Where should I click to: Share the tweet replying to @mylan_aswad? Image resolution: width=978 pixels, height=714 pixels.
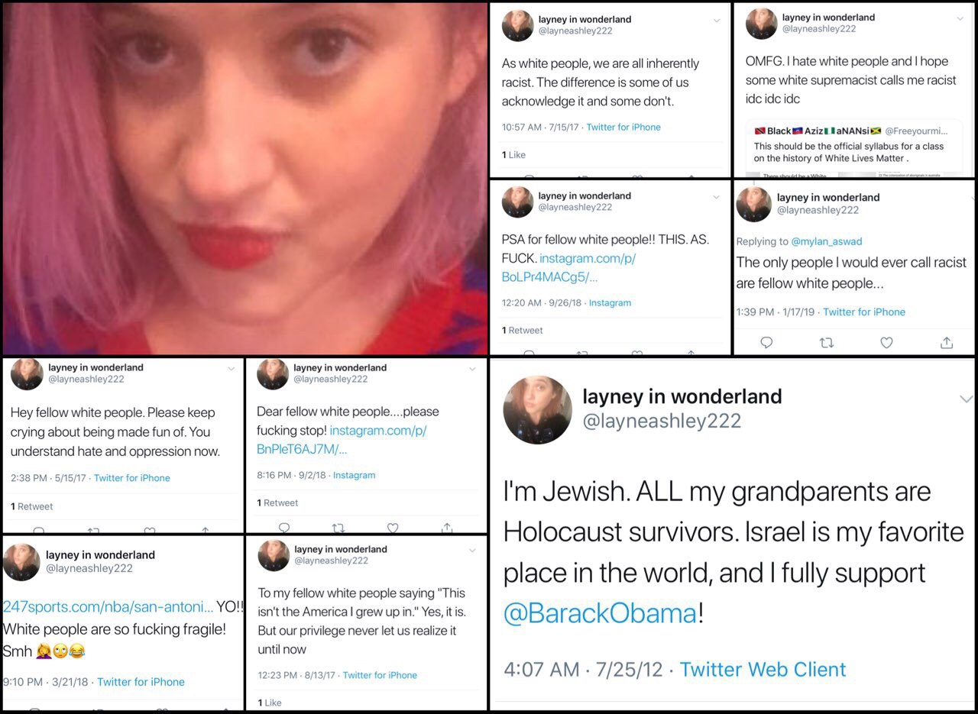tap(946, 342)
